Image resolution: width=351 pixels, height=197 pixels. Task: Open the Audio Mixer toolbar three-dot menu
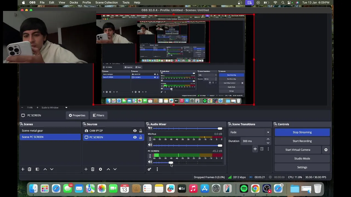point(157,169)
